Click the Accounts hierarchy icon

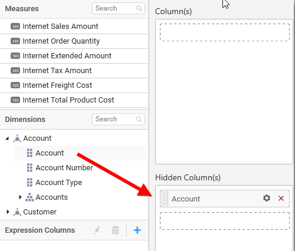pyautogui.click(x=29, y=197)
